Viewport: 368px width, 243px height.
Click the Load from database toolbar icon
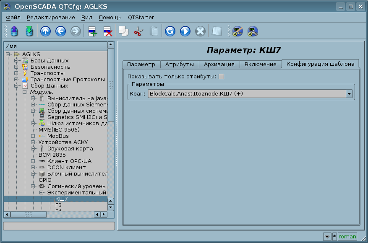click(x=14, y=31)
